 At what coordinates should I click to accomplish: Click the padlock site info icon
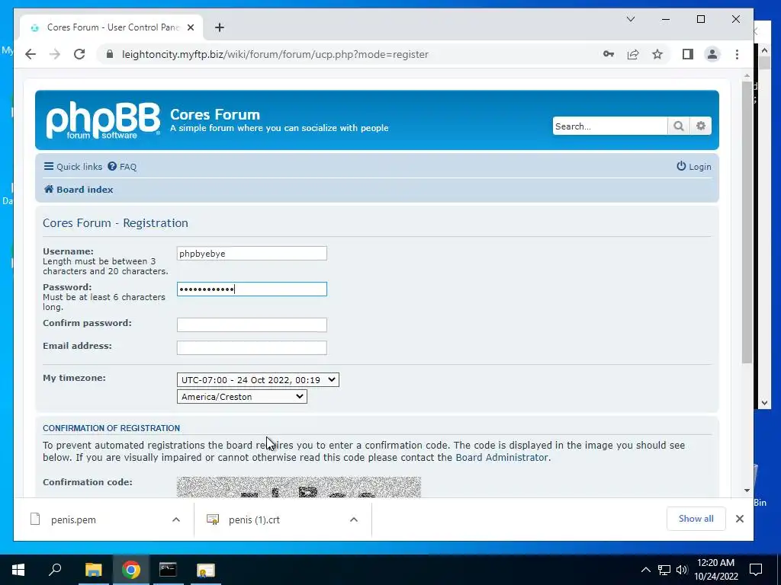(x=110, y=54)
